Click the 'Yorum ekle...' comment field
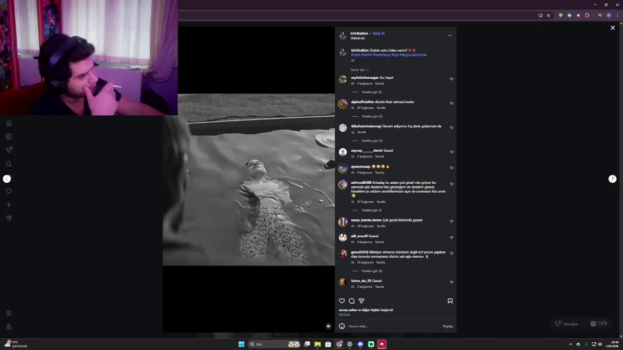The width and height of the screenshot is (623, 350). [x=394, y=326]
